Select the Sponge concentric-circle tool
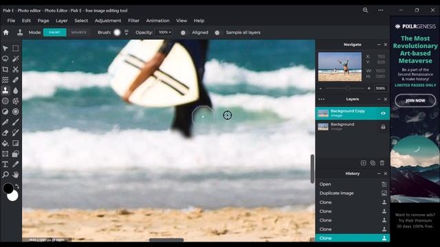440x247 pixels. (15, 111)
